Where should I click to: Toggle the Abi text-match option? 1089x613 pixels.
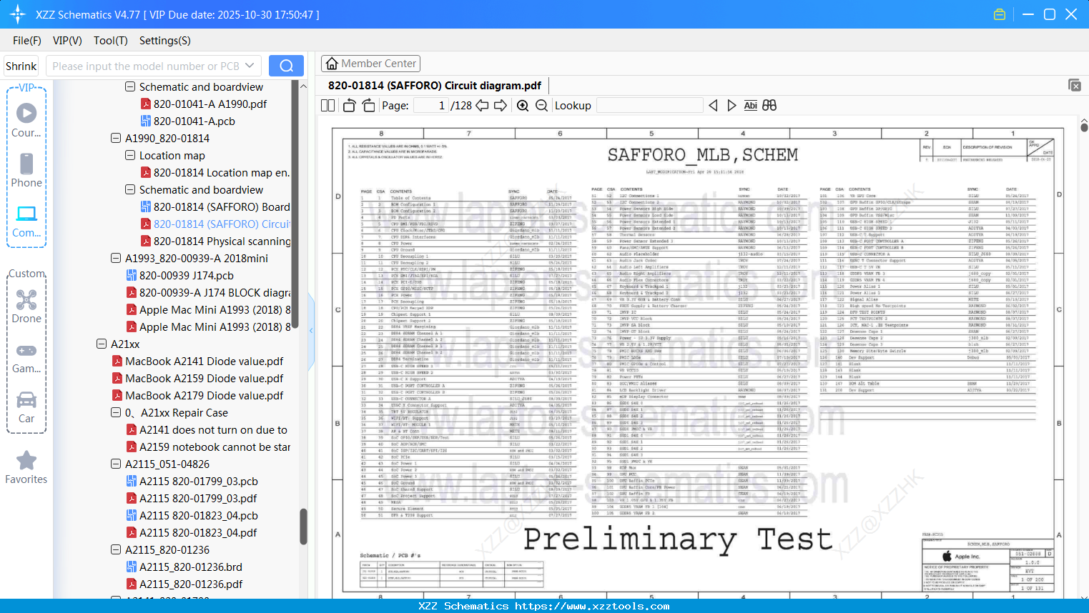point(750,105)
